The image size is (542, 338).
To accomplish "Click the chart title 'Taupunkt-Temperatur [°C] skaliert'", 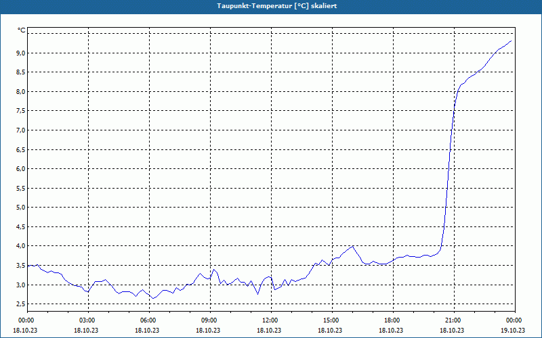I will (x=277, y=6).
